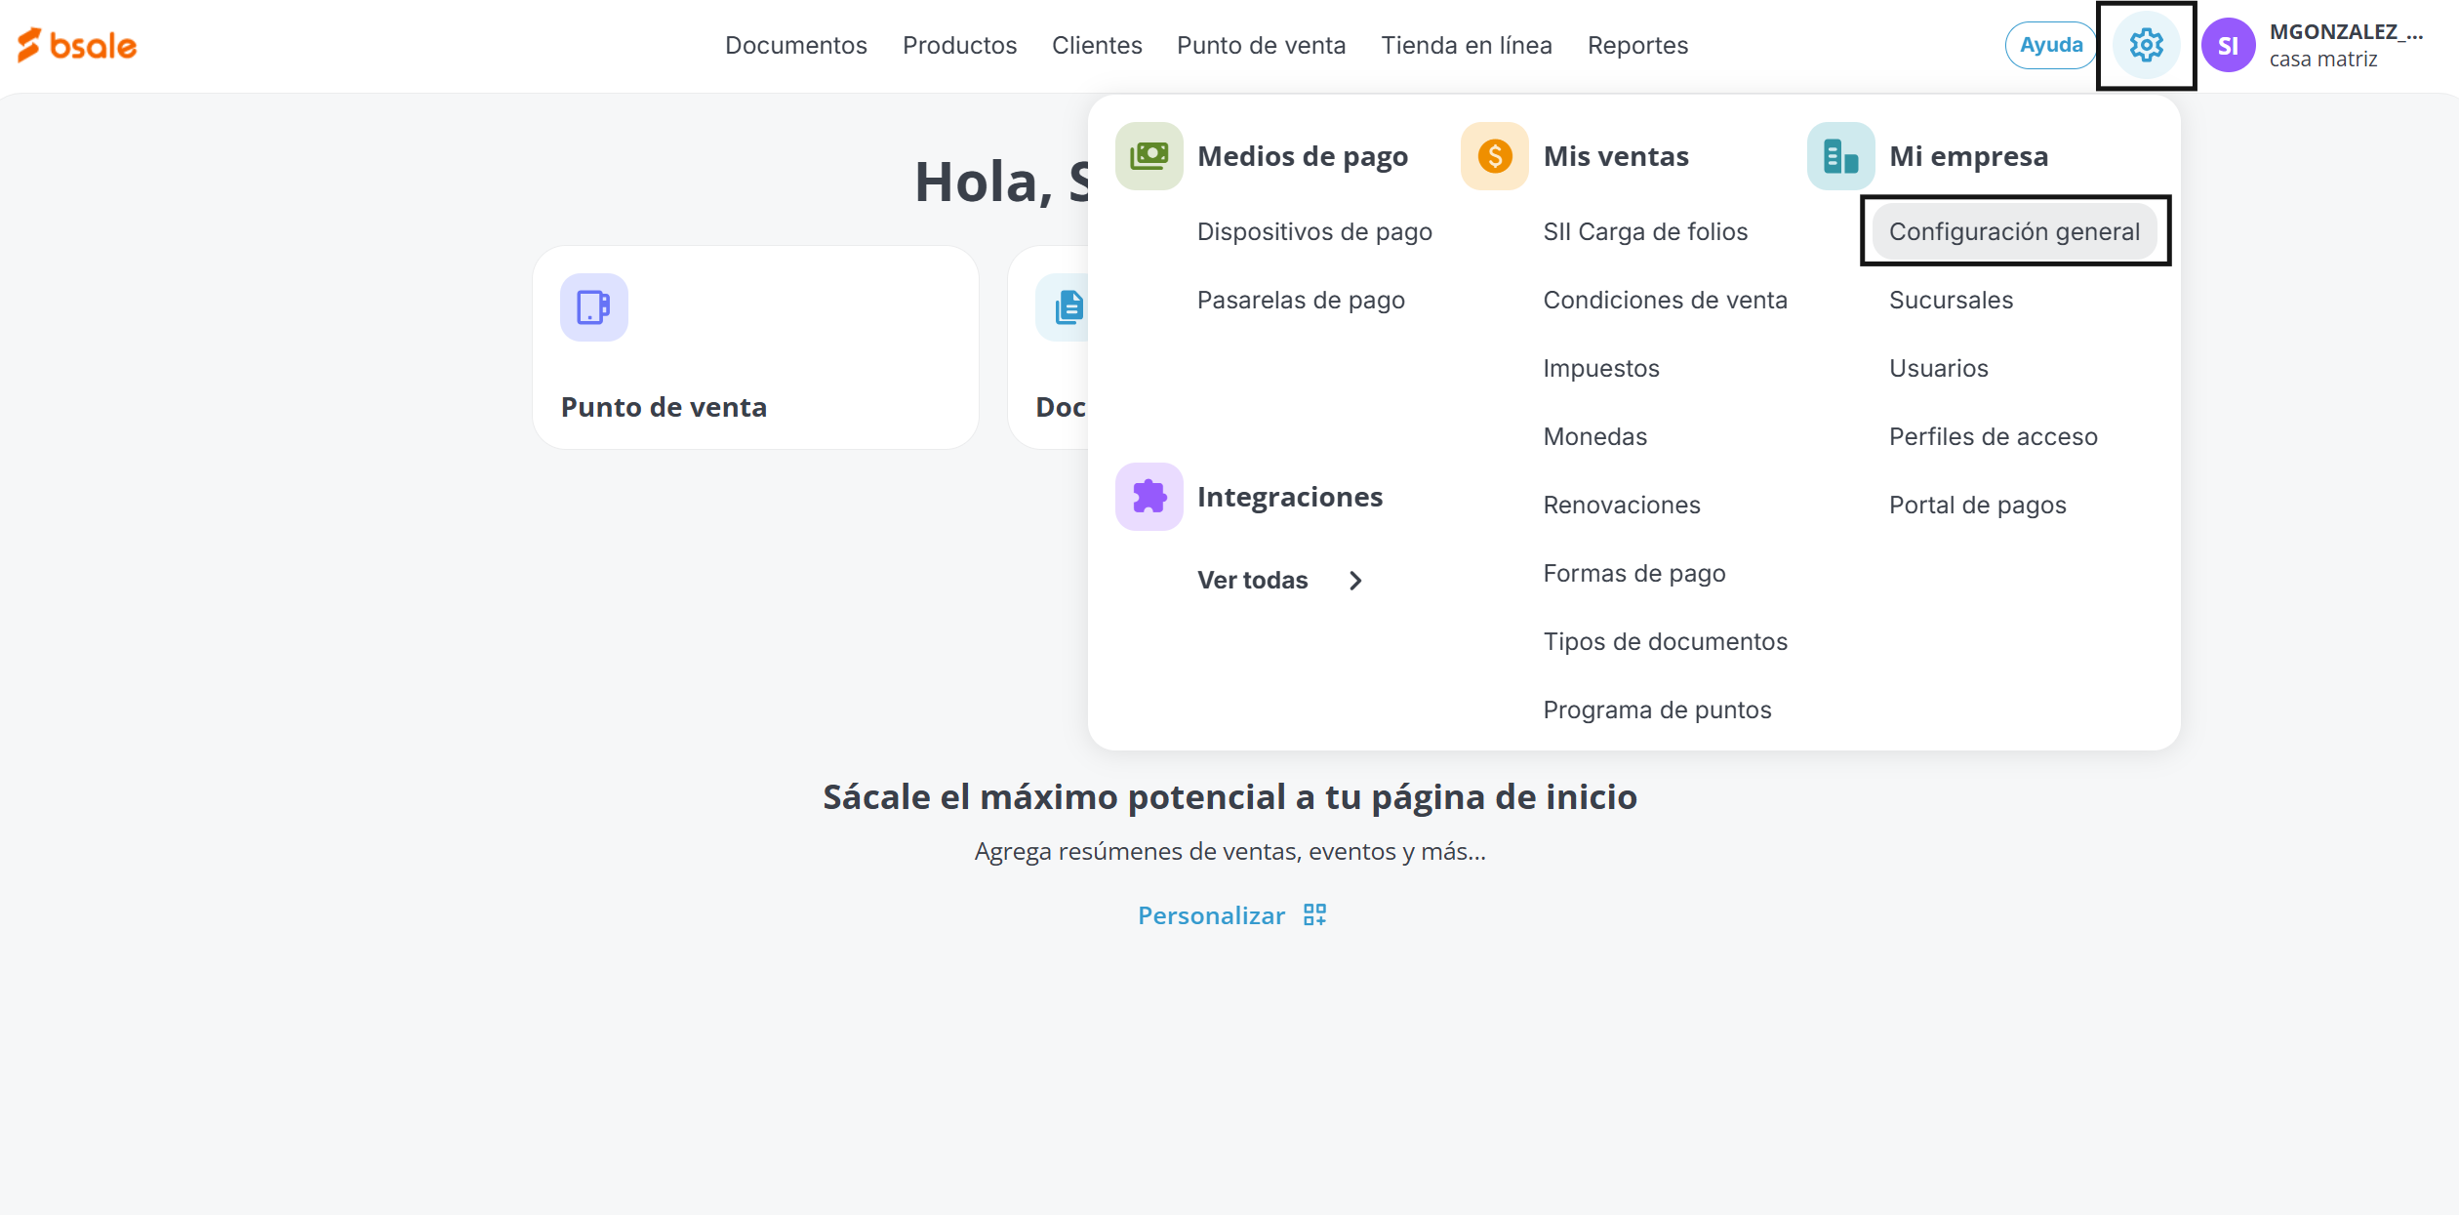The image size is (2459, 1215).
Task: Click the SI user avatar
Action: pos(2228,46)
